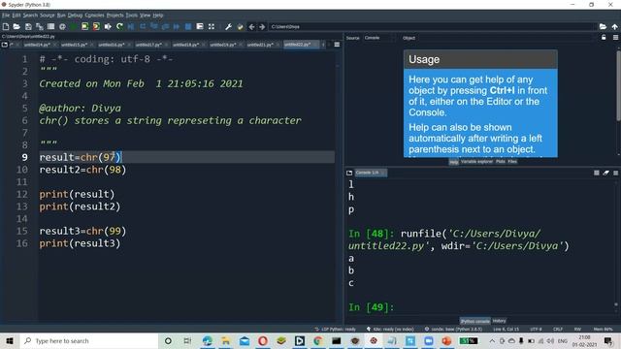Image resolution: width=621 pixels, height=349 pixels.
Task: Create a new file from the toolbar
Action: click(6, 26)
